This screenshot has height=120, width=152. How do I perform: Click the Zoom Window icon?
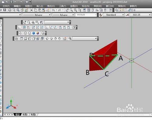(75, 10)
